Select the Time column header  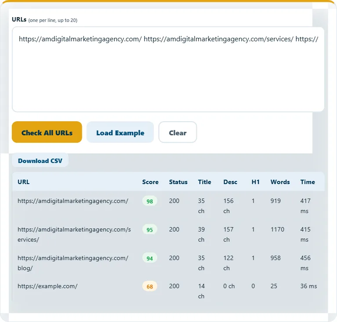pos(308,182)
